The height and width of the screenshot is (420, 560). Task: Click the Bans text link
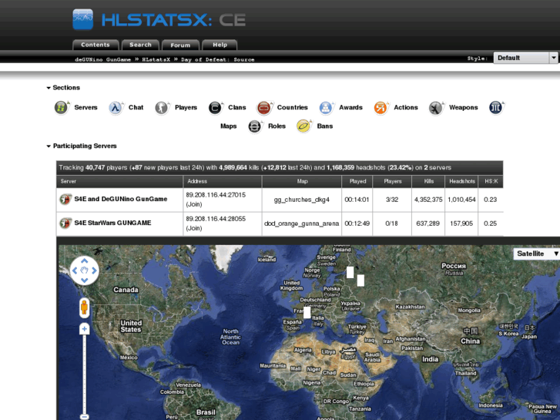325,126
